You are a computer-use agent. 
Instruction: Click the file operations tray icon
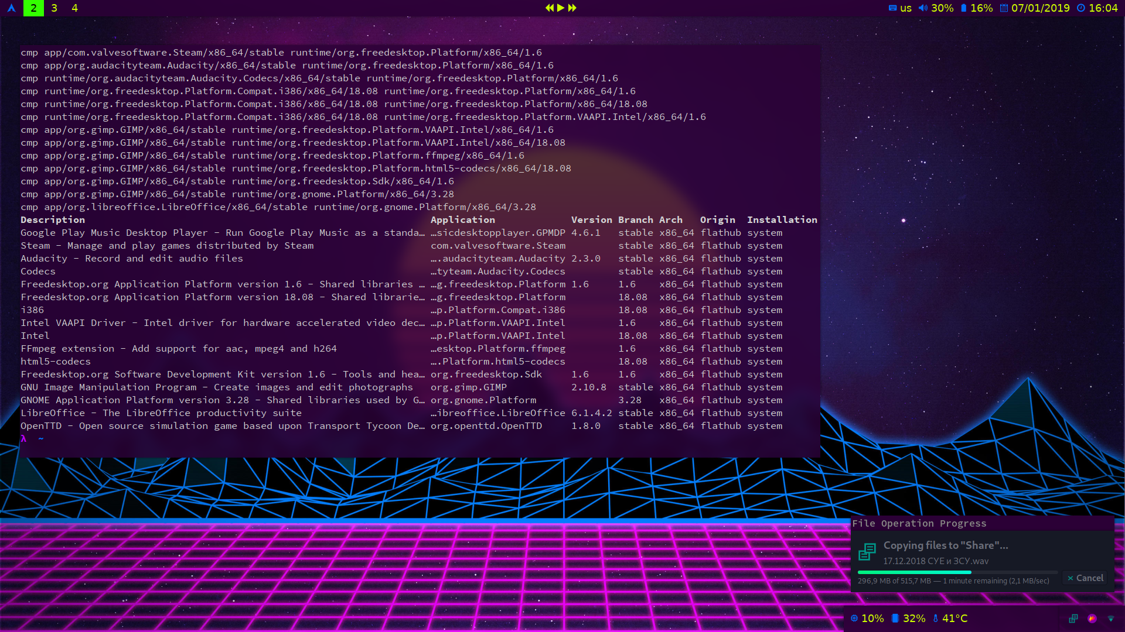[1073, 619]
